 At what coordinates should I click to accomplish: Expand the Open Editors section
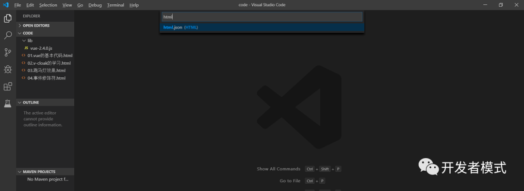[x=45, y=25]
